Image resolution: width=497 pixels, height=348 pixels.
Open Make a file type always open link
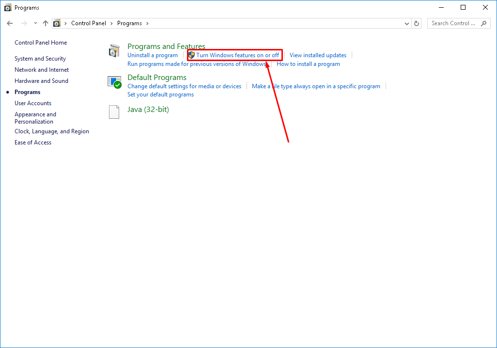pyautogui.click(x=316, y=86)
